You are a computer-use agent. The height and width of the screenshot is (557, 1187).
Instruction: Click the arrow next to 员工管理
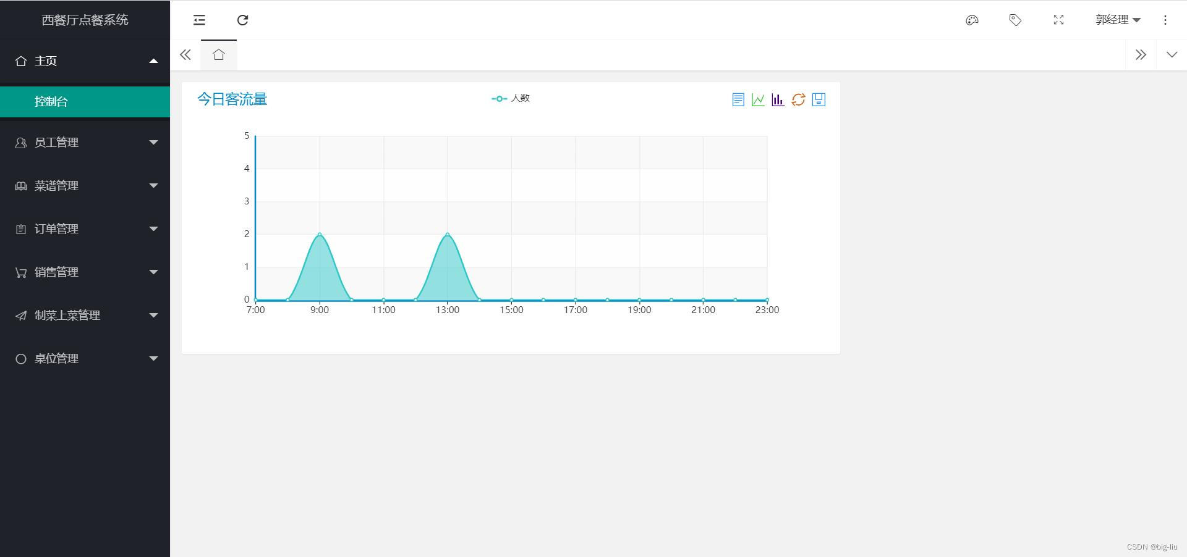tap(154, 142)
